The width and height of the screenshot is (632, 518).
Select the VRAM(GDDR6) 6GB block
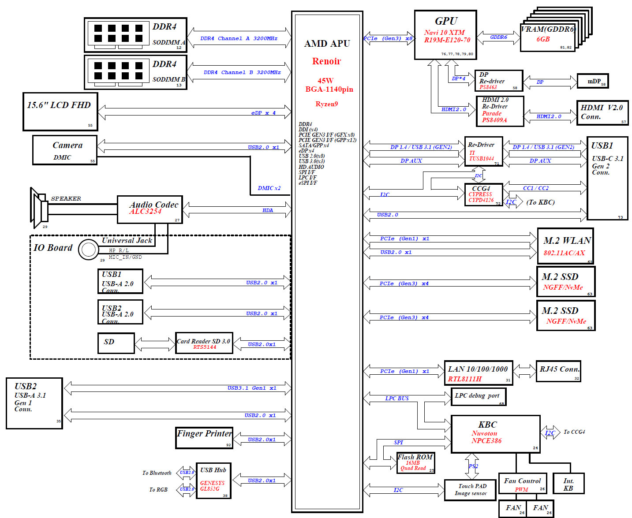pyautogui.click(x=548, y=37)
